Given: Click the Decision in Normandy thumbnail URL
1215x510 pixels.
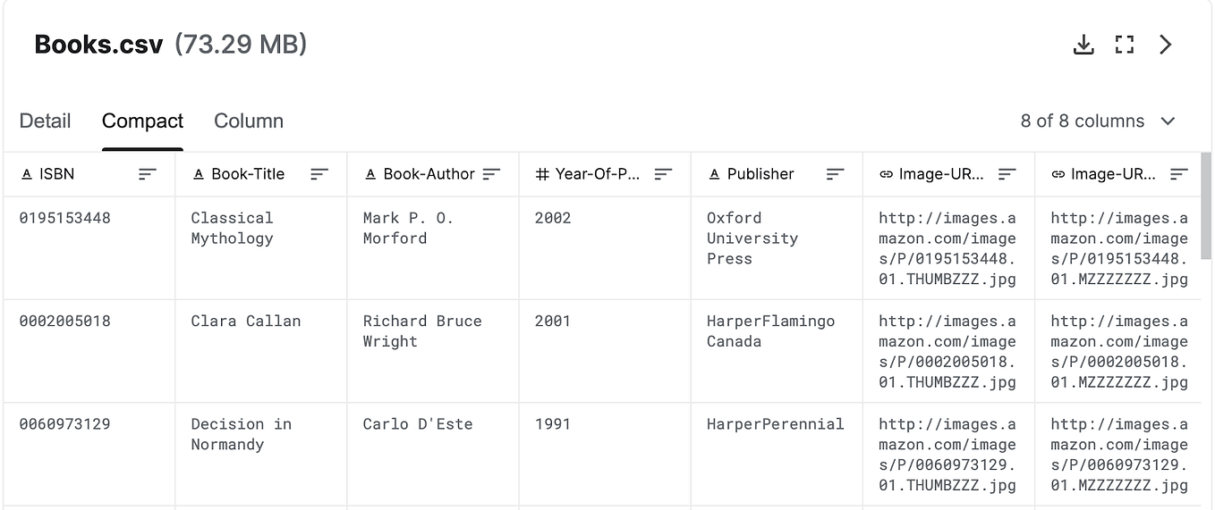Looking at the screenshot, I should [947, 455].
